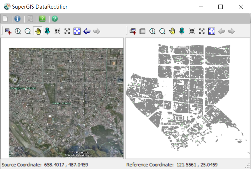Select zoom out tool for source panel

coord(28,31)
